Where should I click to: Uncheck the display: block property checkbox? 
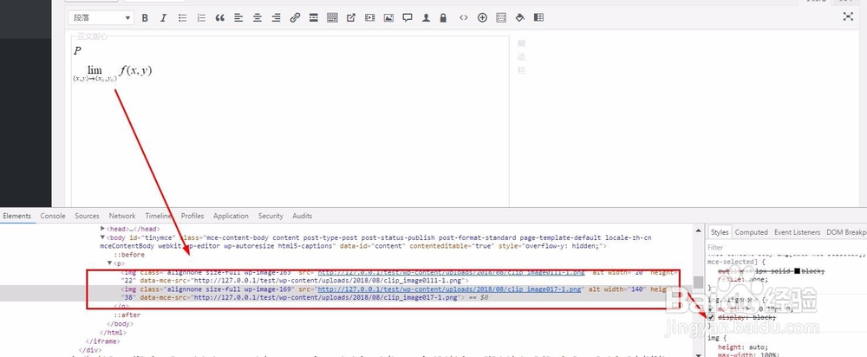click(x=711, y=317)
